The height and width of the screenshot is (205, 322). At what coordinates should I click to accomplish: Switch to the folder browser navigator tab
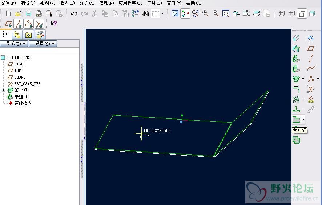(17, 35)
